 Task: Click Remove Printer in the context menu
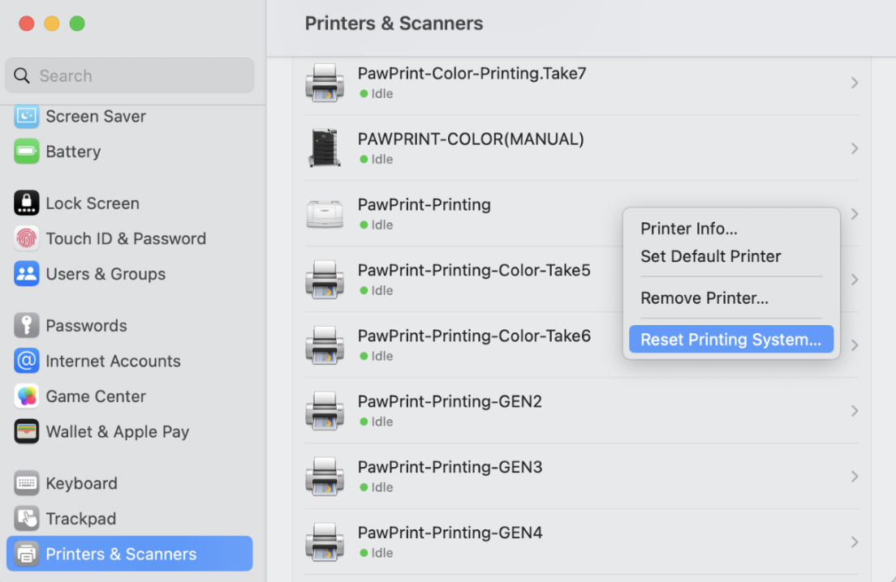pyautogui.click(x=704, y=298)
